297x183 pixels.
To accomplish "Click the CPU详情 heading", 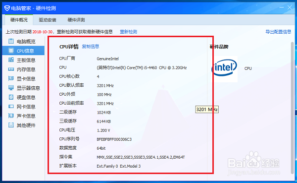I will pyautogui.click(x=69, y=47).
